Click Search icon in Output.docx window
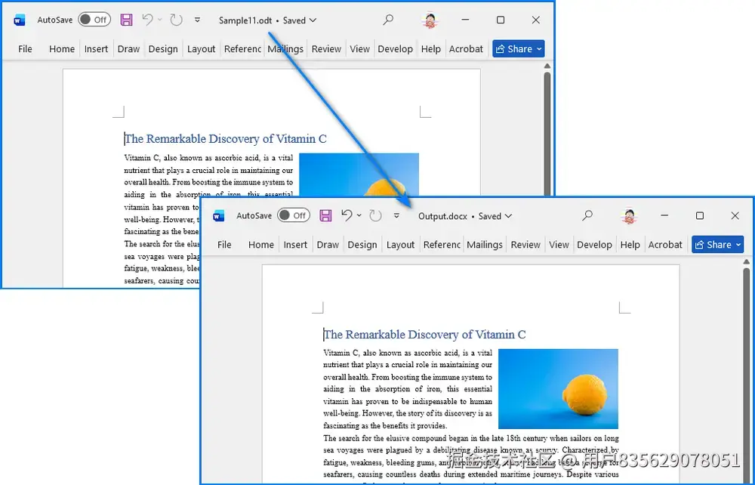This screenshot has width=755, height=485. click(587, 215)
